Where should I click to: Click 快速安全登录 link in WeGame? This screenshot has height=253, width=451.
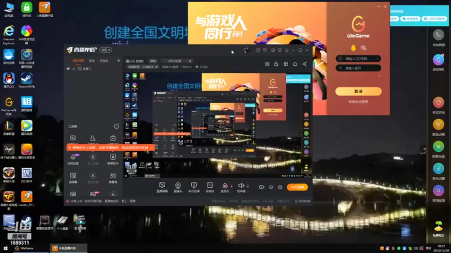359,102
